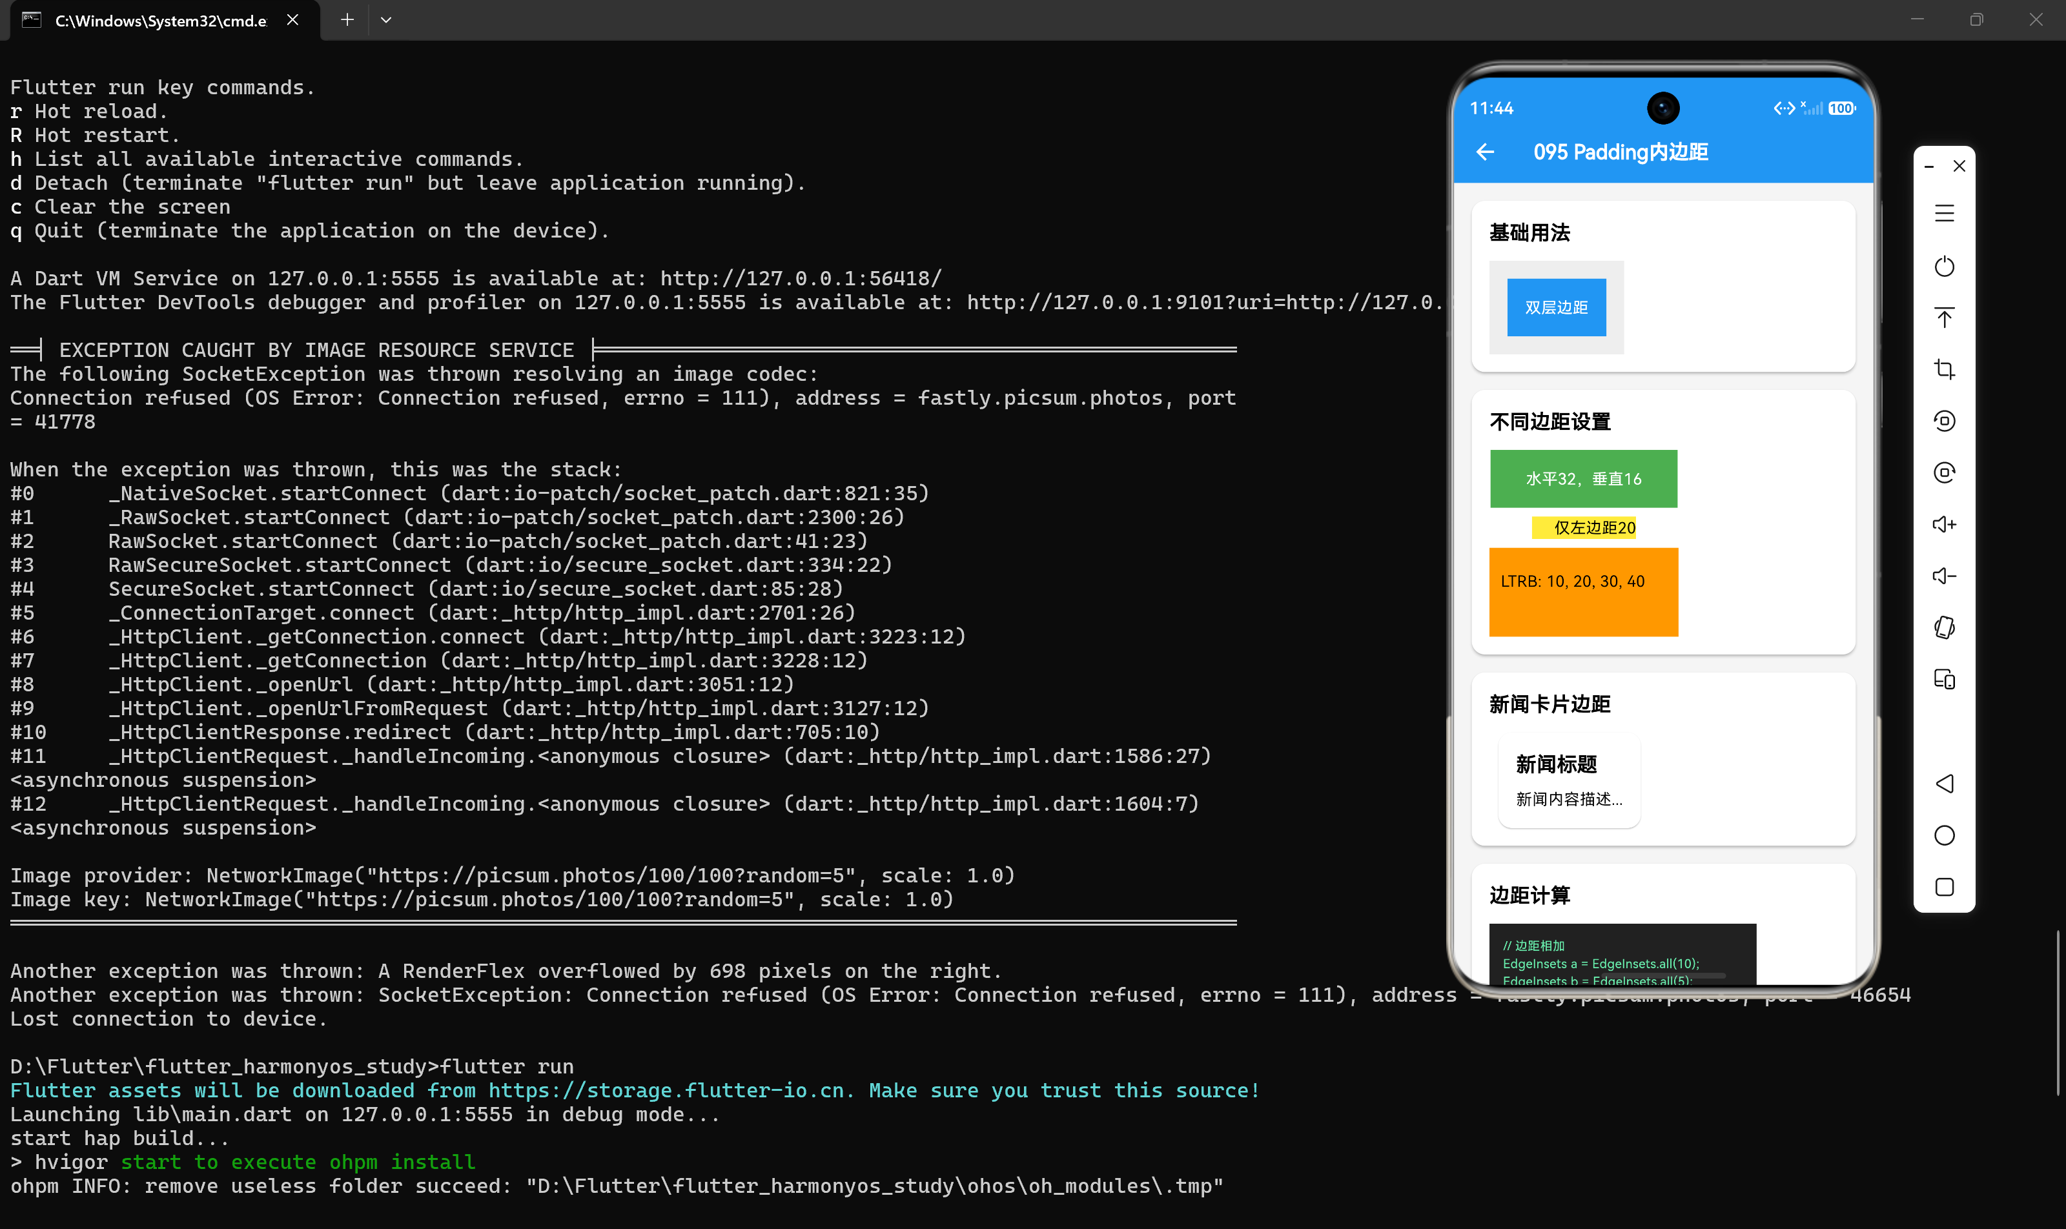Tap the back arrow in the Padding page header
This screenshot has height=1229, width=2066.
point(1486,152)
